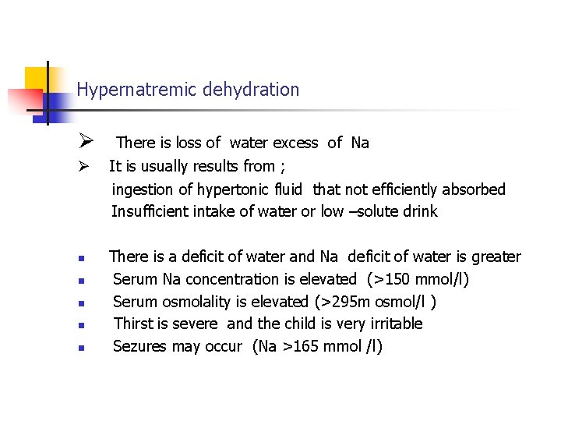Click the line about ingestion of hypertonic fluid

click(309, 189)
